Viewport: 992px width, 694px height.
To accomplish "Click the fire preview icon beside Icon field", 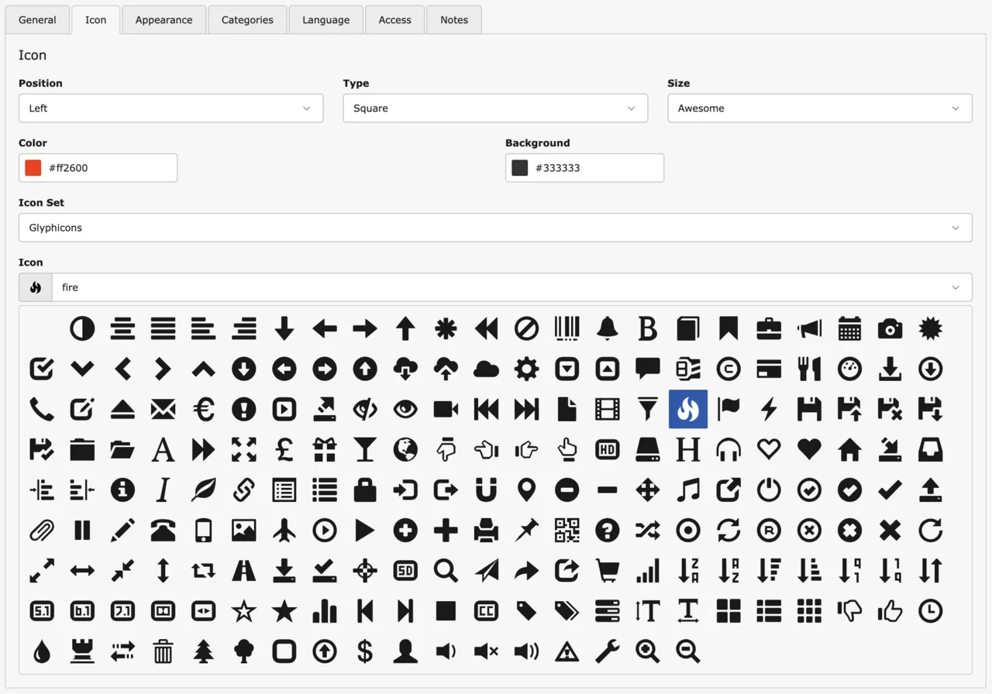I will (36, 287).
